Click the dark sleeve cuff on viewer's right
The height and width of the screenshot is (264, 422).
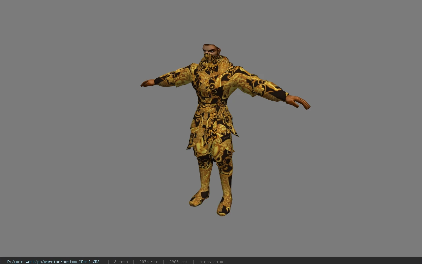[280, 95]
